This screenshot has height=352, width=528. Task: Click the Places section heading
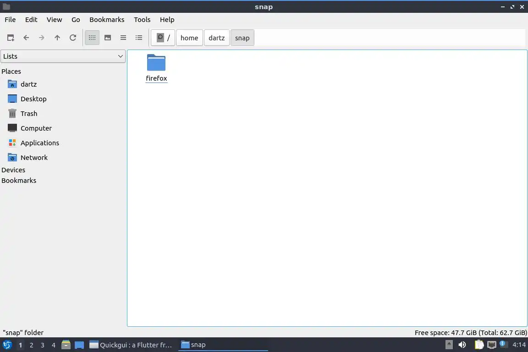pyautogui.click(x=11, y=71)
